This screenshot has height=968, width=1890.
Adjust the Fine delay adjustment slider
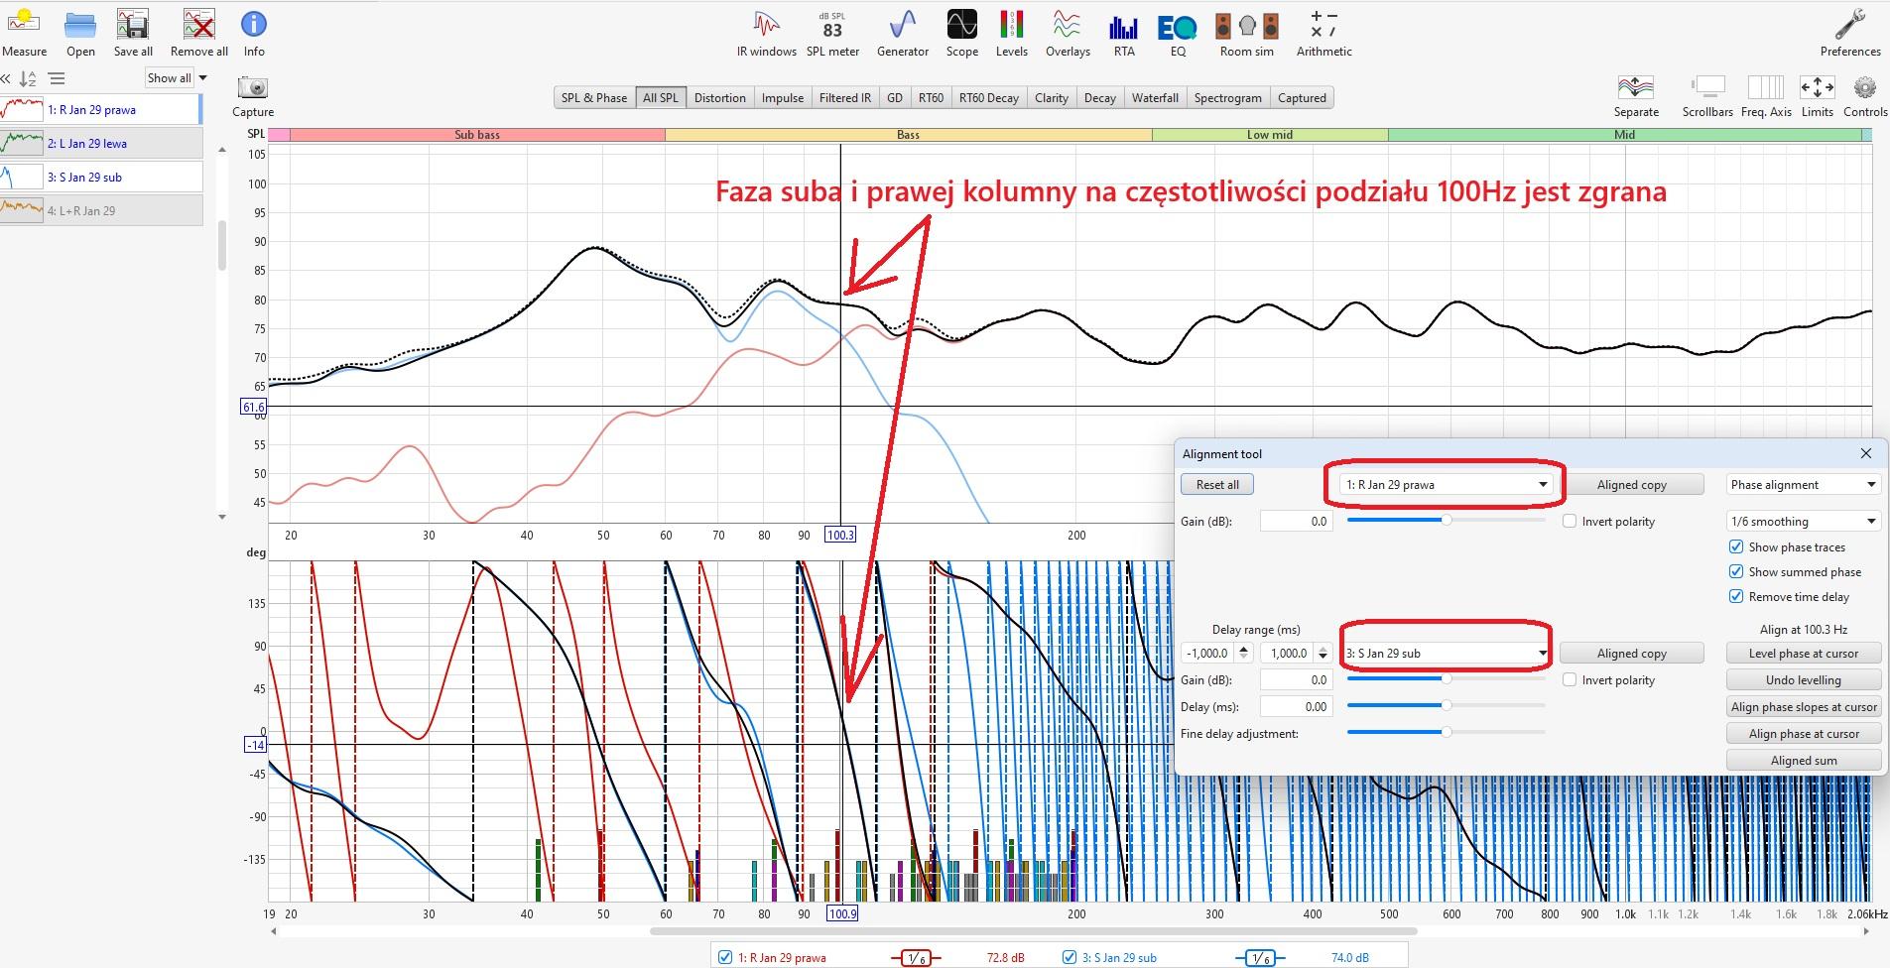pyautogui.click(x=1447, y=732)
